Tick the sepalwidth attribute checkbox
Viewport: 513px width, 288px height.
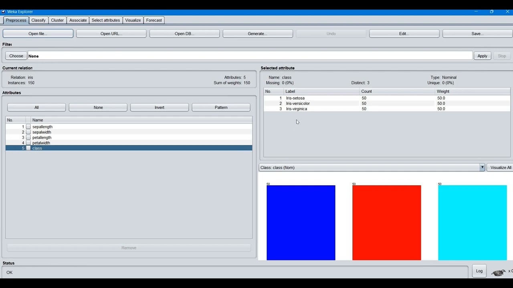point(28,132)
